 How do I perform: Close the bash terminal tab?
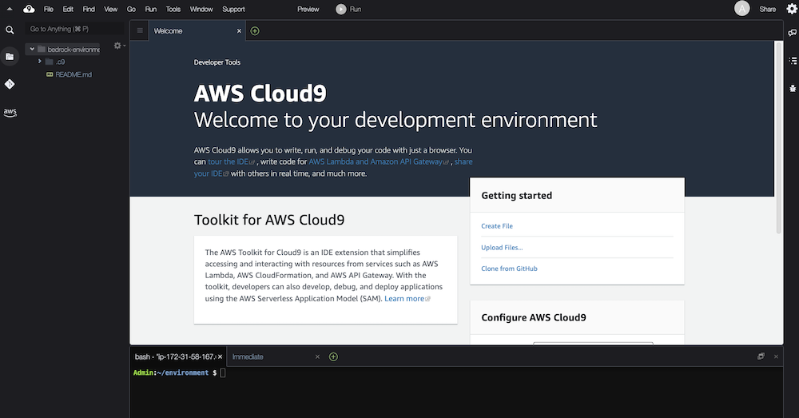(221, 356)
